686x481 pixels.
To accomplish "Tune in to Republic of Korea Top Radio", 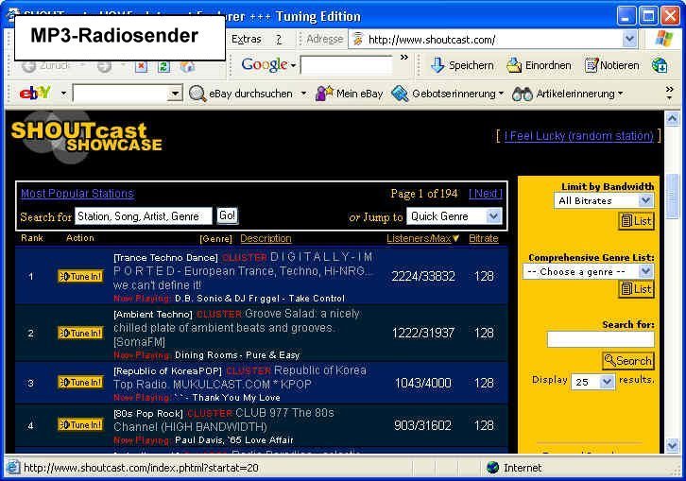I will click(x=80, y=383).
